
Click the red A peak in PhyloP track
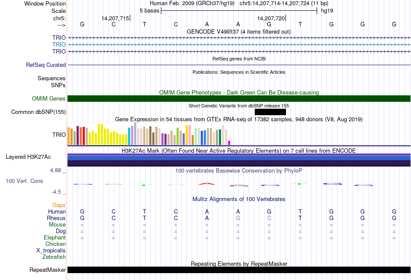click(x=207, y=184)
